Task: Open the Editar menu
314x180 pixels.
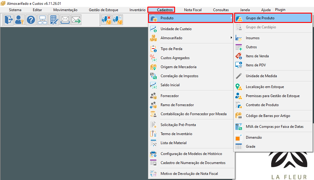Action: click(37, 10)
